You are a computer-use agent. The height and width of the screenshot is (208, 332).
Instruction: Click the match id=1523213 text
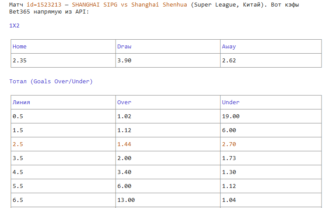tap(44, 5)
